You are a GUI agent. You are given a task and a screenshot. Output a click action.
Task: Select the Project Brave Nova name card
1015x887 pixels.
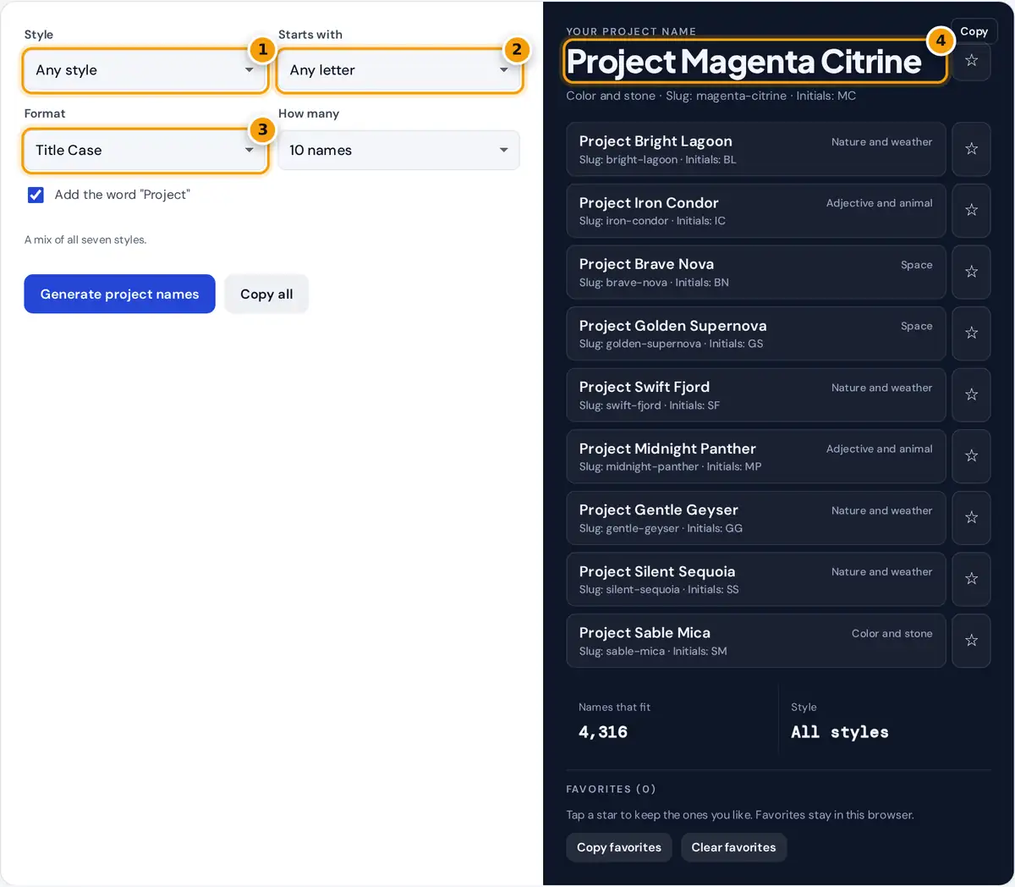coord(756,272)
